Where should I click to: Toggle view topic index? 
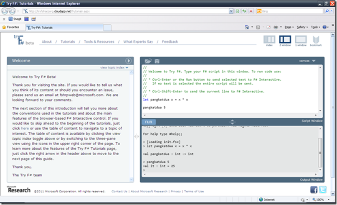coord(114,67)
